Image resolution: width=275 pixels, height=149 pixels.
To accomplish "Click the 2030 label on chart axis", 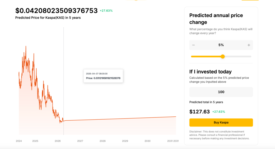I will tap(147, 141).
